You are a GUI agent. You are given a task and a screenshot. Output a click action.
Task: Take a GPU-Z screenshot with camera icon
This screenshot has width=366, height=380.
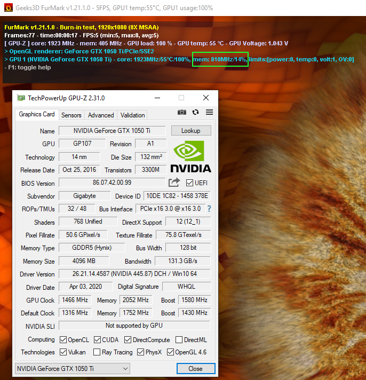click(182, 112)
